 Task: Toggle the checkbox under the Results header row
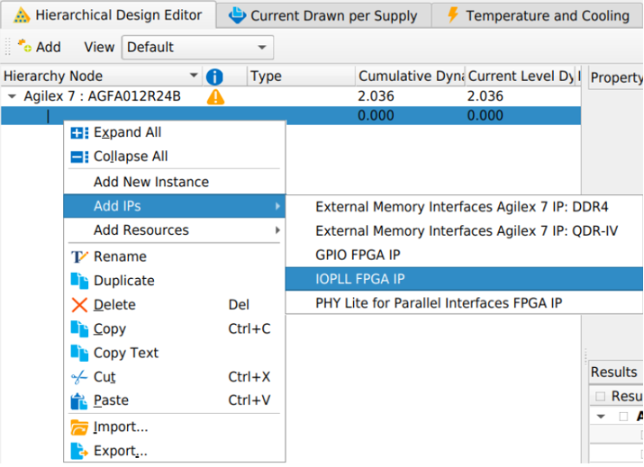(x=623, y=417)
